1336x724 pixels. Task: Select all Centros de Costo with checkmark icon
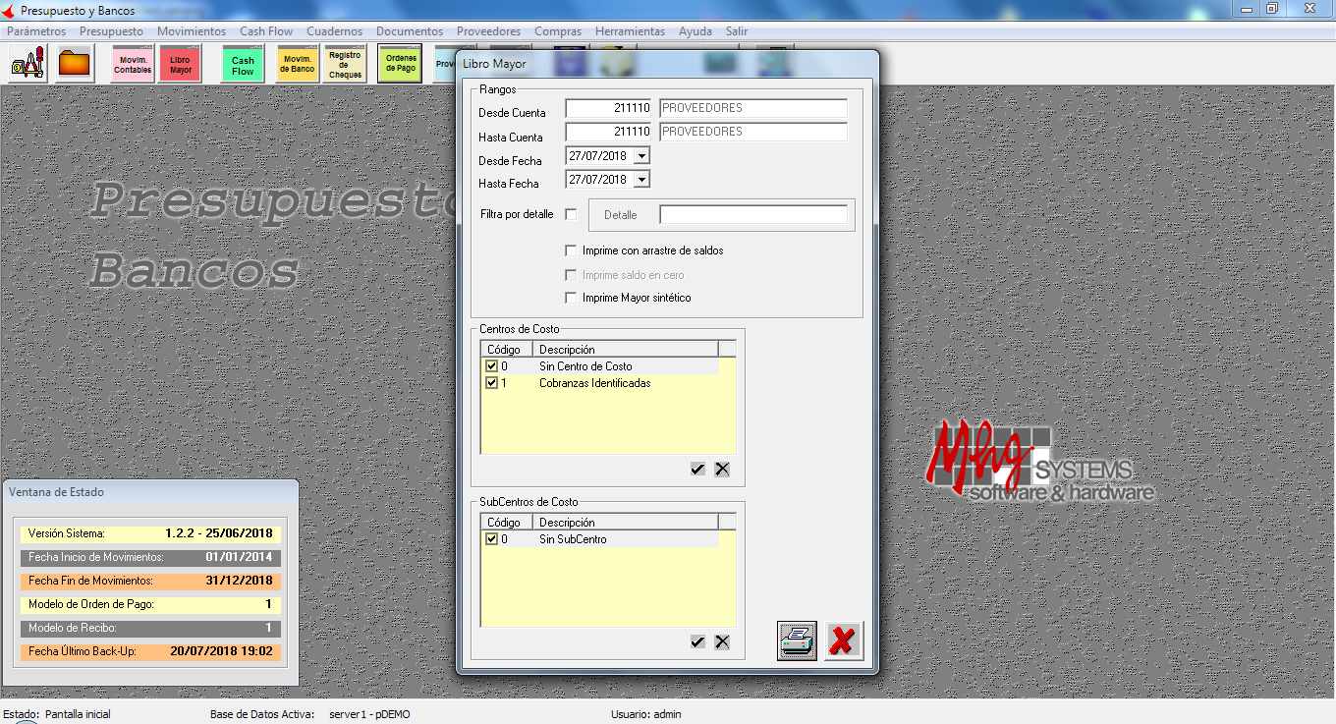697,470
